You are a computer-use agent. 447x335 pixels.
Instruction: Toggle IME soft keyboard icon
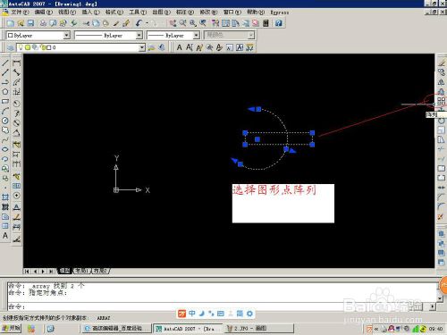click(221, 314)
